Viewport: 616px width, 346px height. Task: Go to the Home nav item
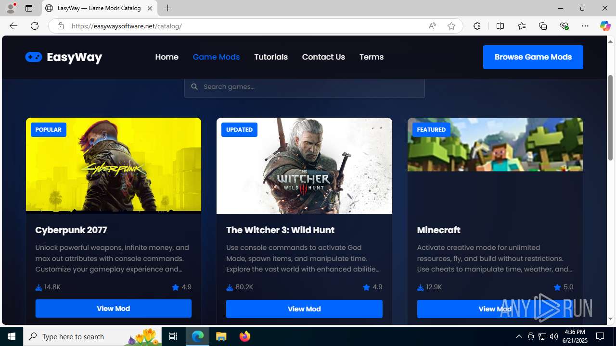pos(167,57)
